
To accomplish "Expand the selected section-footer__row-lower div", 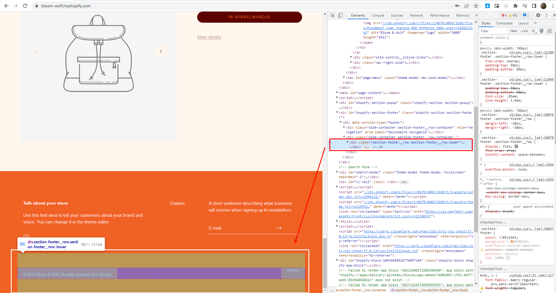I will click(347, 142).
